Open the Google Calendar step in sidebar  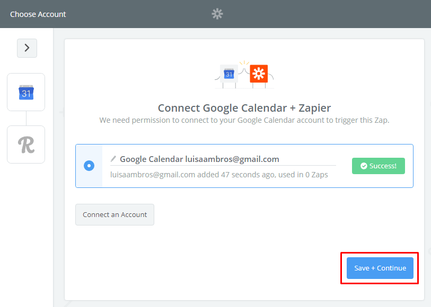[26, 92]
